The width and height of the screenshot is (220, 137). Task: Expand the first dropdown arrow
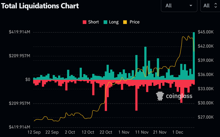coord(191,6)
